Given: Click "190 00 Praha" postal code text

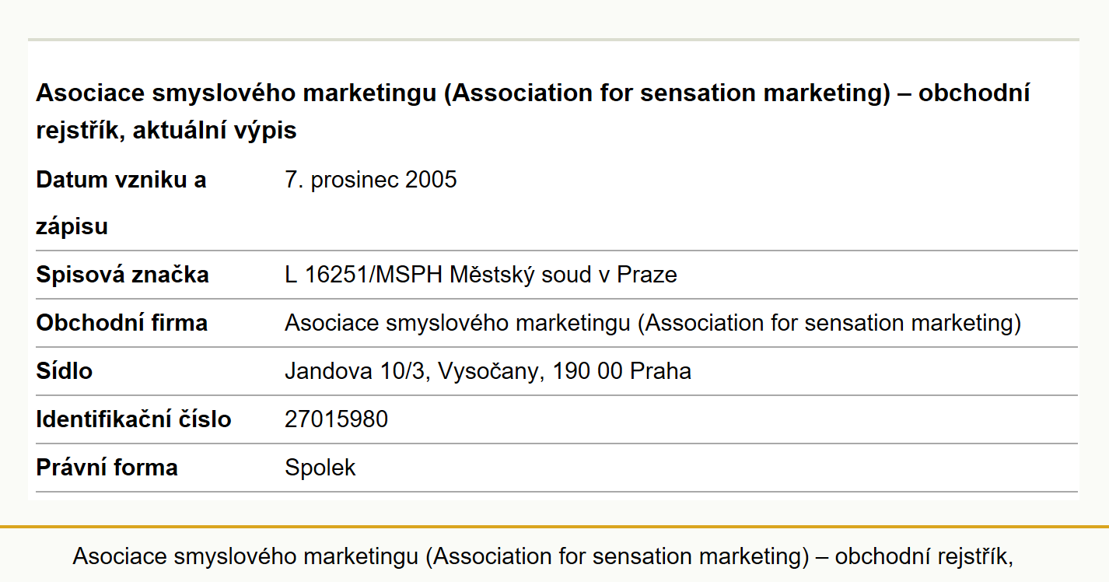Looking at the screenshot, I should [621, 371].
